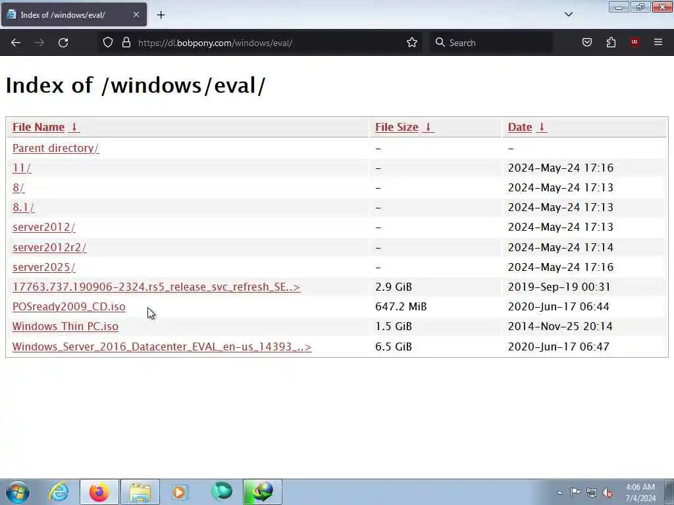Open the Extensions puzzle icon
Screen dimensions: 674x505
coord(611,43)
